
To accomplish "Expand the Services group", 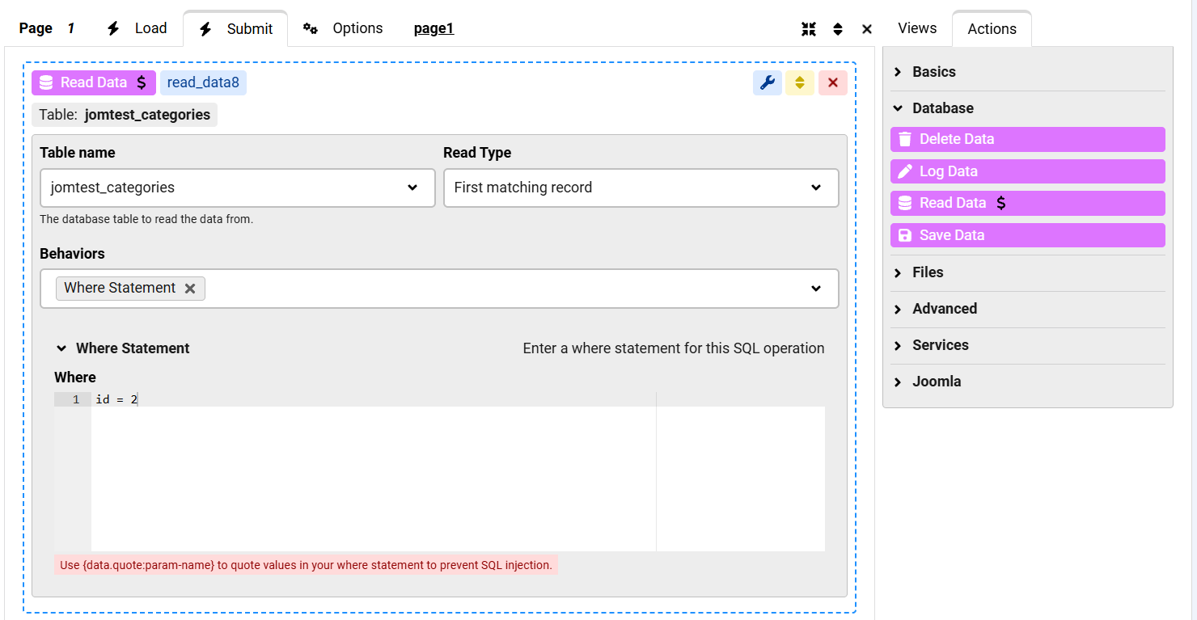I will [x=1027, y=345].
